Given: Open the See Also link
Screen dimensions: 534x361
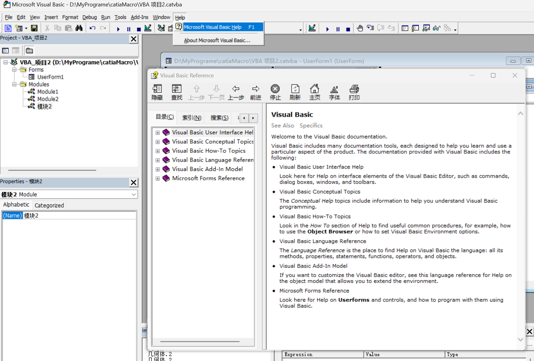Looking at the screenshot, I should tap(283, 126).
